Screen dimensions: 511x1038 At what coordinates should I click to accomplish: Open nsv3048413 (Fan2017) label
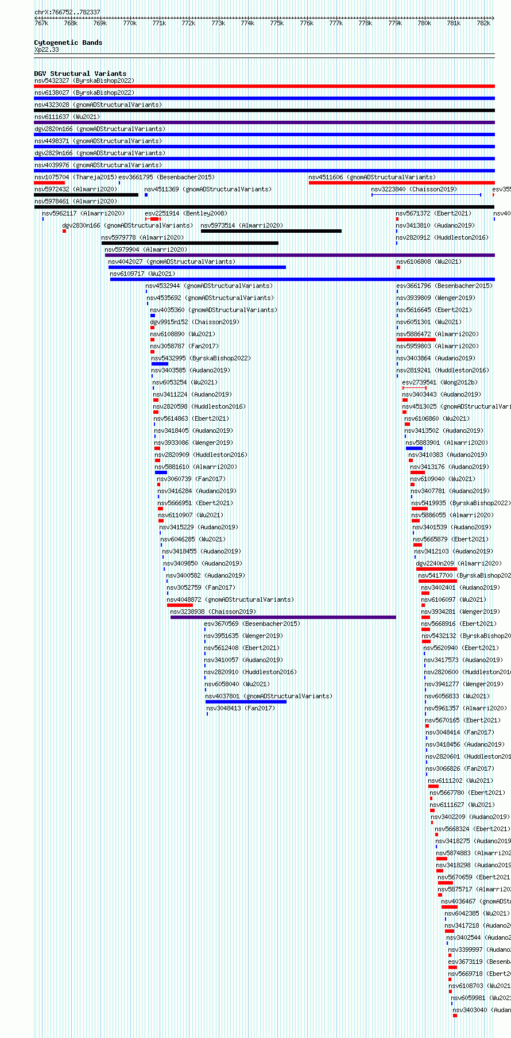241,708
